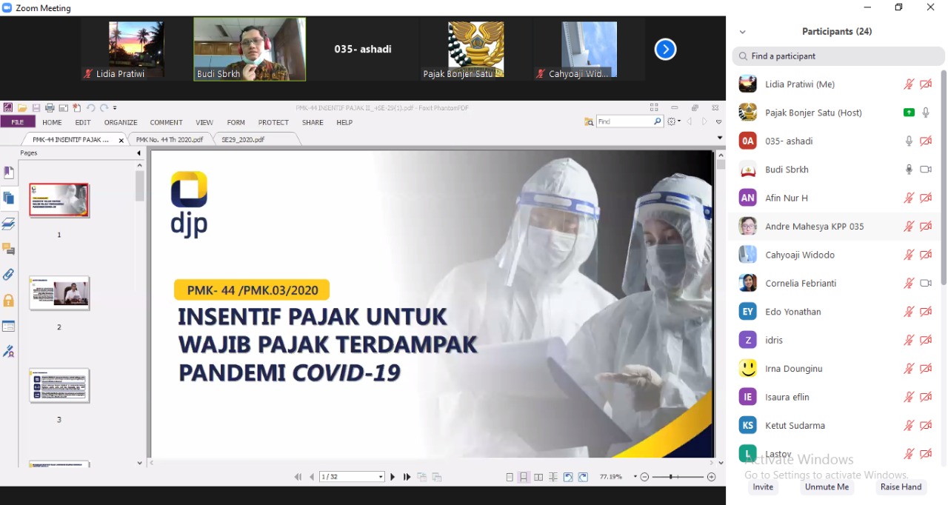Click the Raise Hand button

901,487
